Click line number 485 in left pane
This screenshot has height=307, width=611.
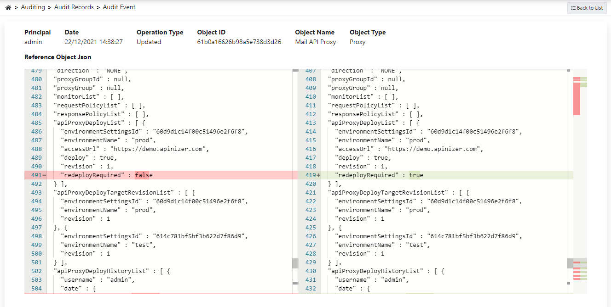(x=36, y=123)
